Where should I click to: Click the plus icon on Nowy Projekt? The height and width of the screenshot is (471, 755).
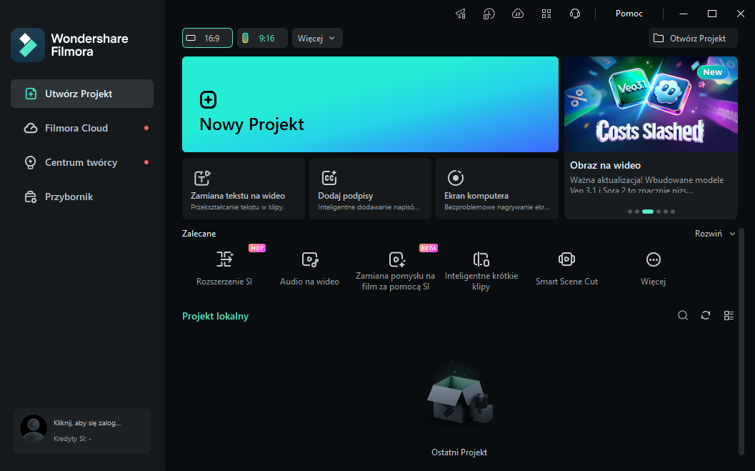(208, 99)
